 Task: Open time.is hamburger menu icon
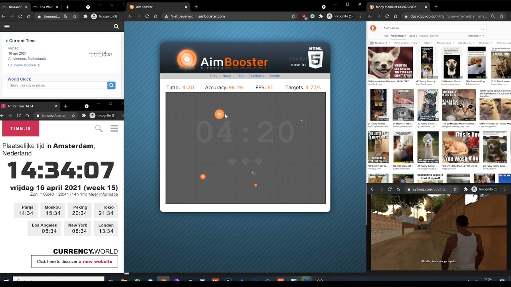(x=114, y=128)
